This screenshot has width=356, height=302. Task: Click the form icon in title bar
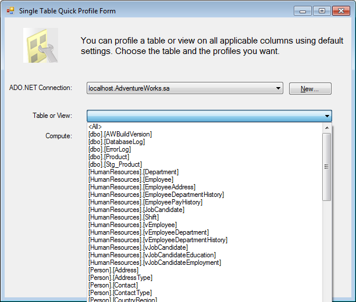pos(10,10)
